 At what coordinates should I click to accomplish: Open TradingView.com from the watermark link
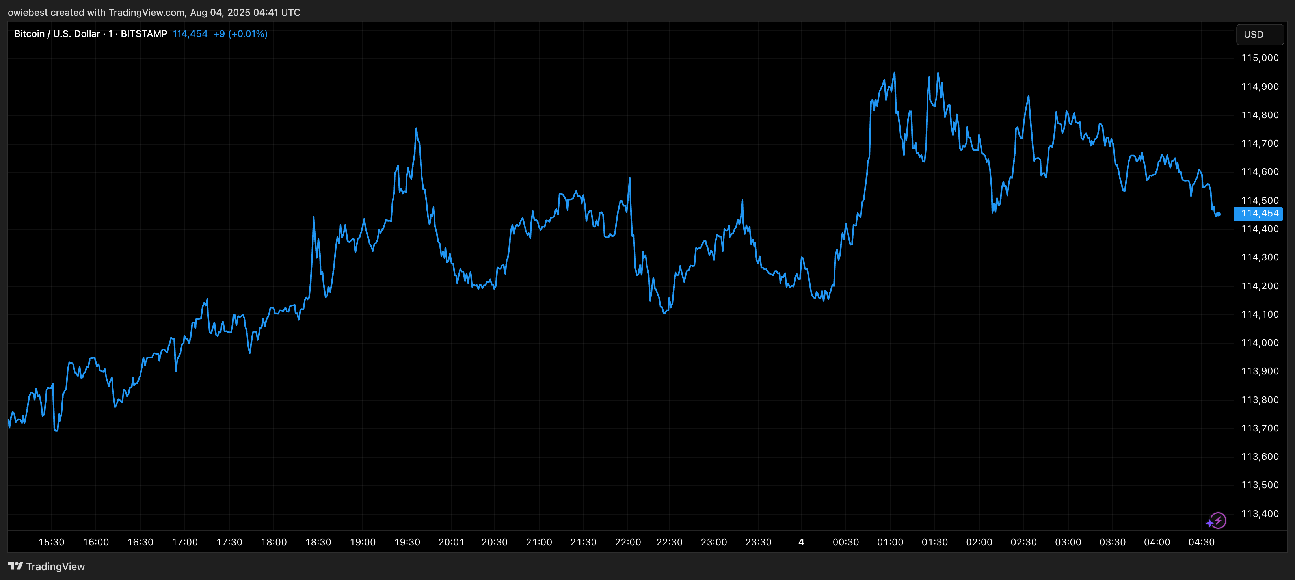(x=146, y=12)
